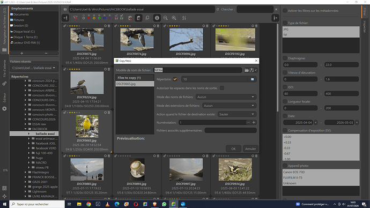Select the DSCF0934.jpg butterfly thumbnail
The image size is (370, 208).
235,169
